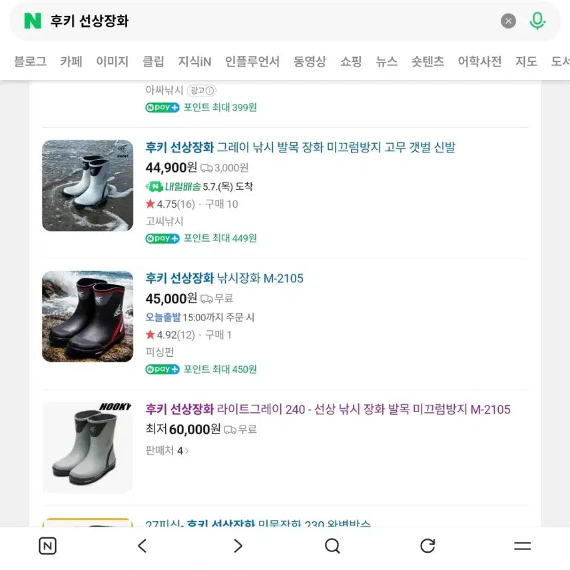Tap 오늘출발 shipping label
570x570 pixels.
point(163,317)
